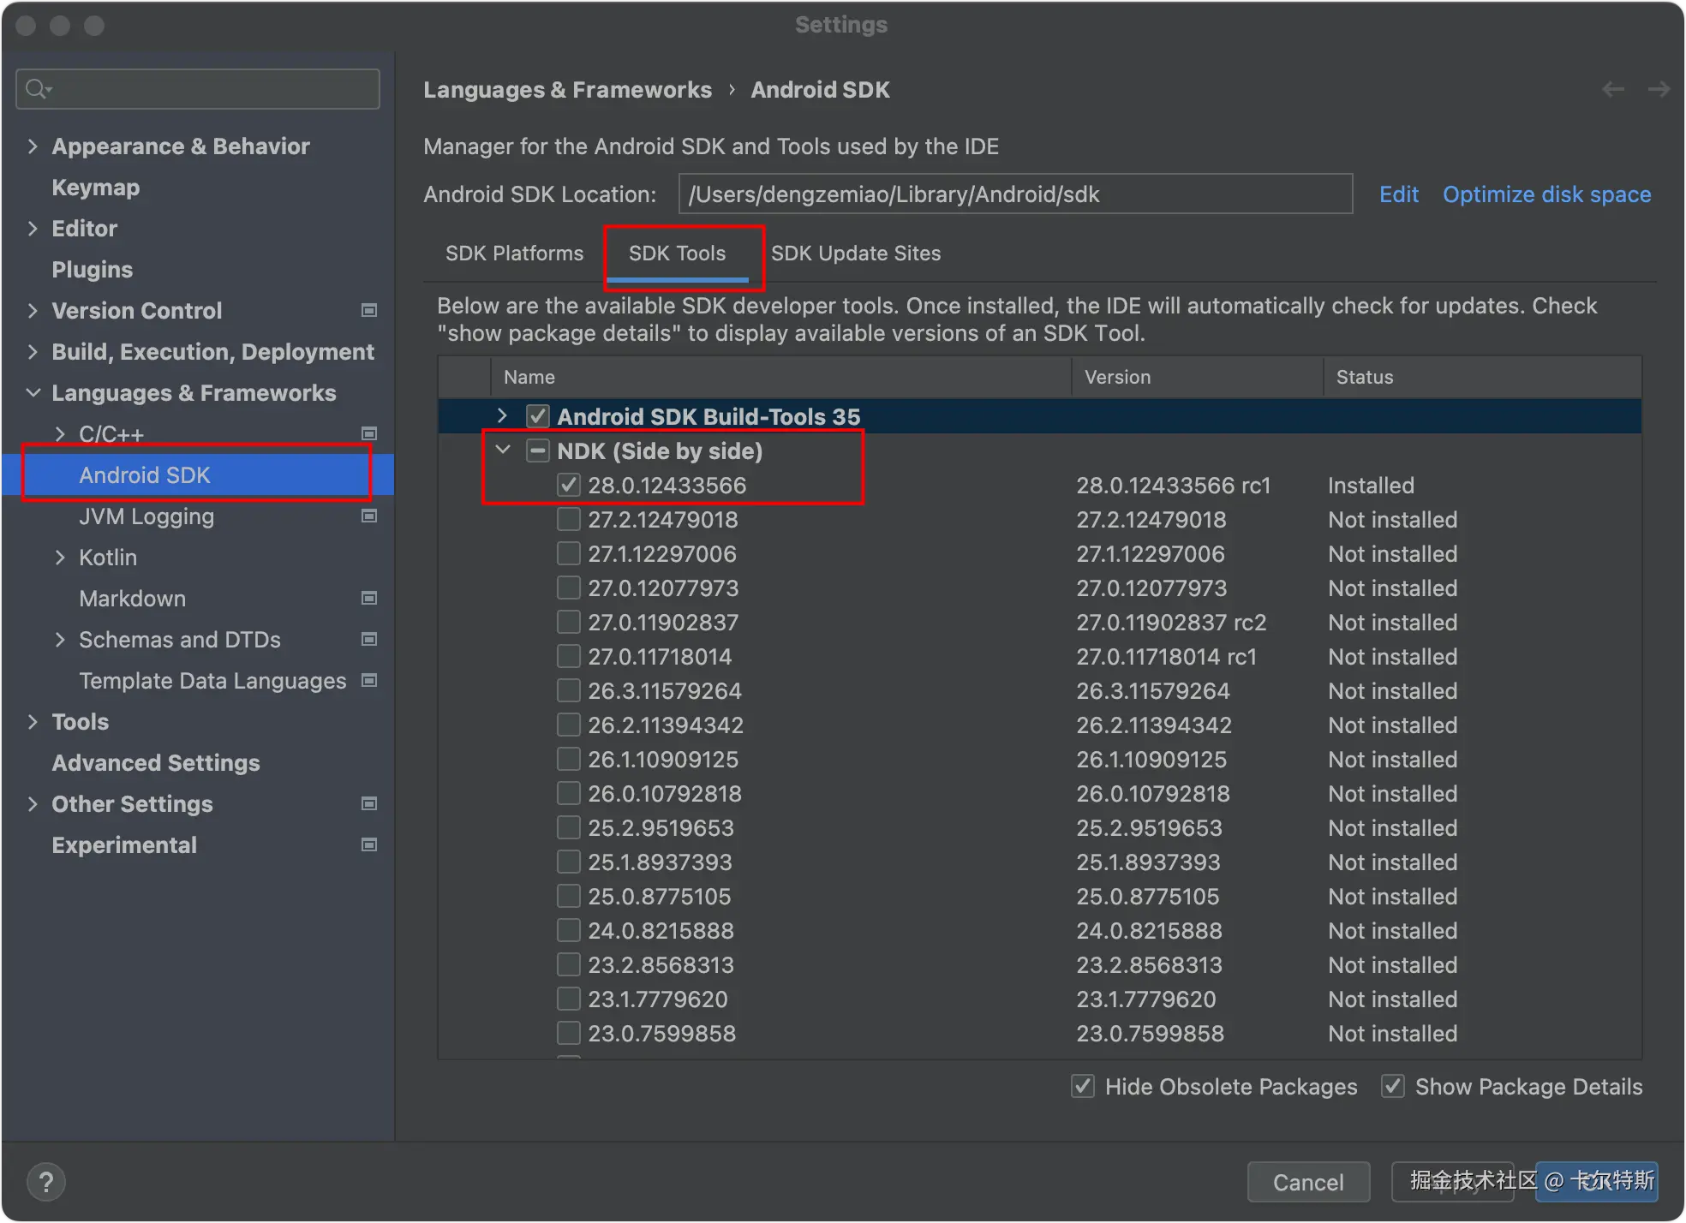Screen dimensions: 1686x1223
Task: Click project-level icon beside Markdown
Action: [x=369, y=599]
